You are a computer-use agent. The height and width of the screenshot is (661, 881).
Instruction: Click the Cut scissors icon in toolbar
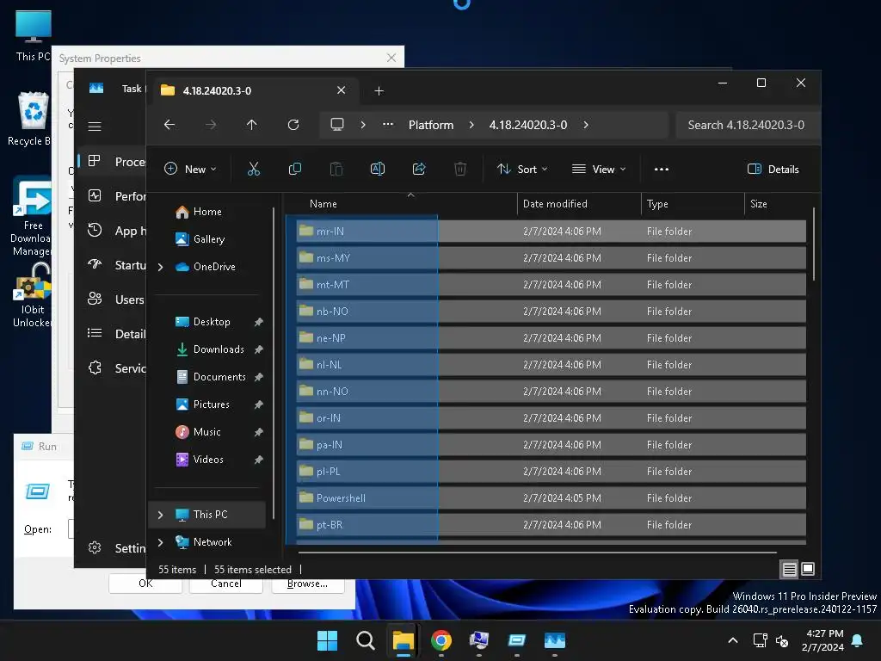point(254,169)
